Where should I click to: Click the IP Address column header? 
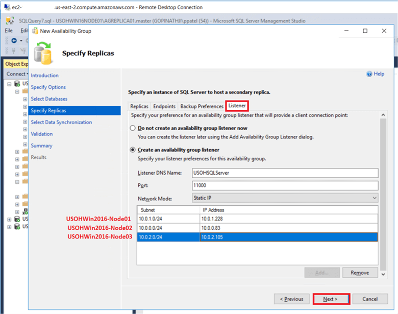pos(289,210)
